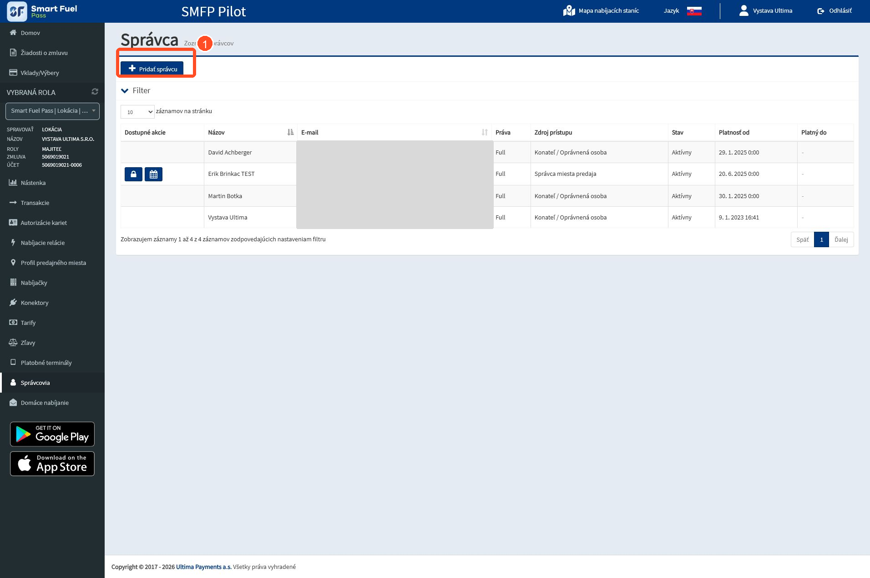Click the Tarify money icon

(x=13, y=323)
